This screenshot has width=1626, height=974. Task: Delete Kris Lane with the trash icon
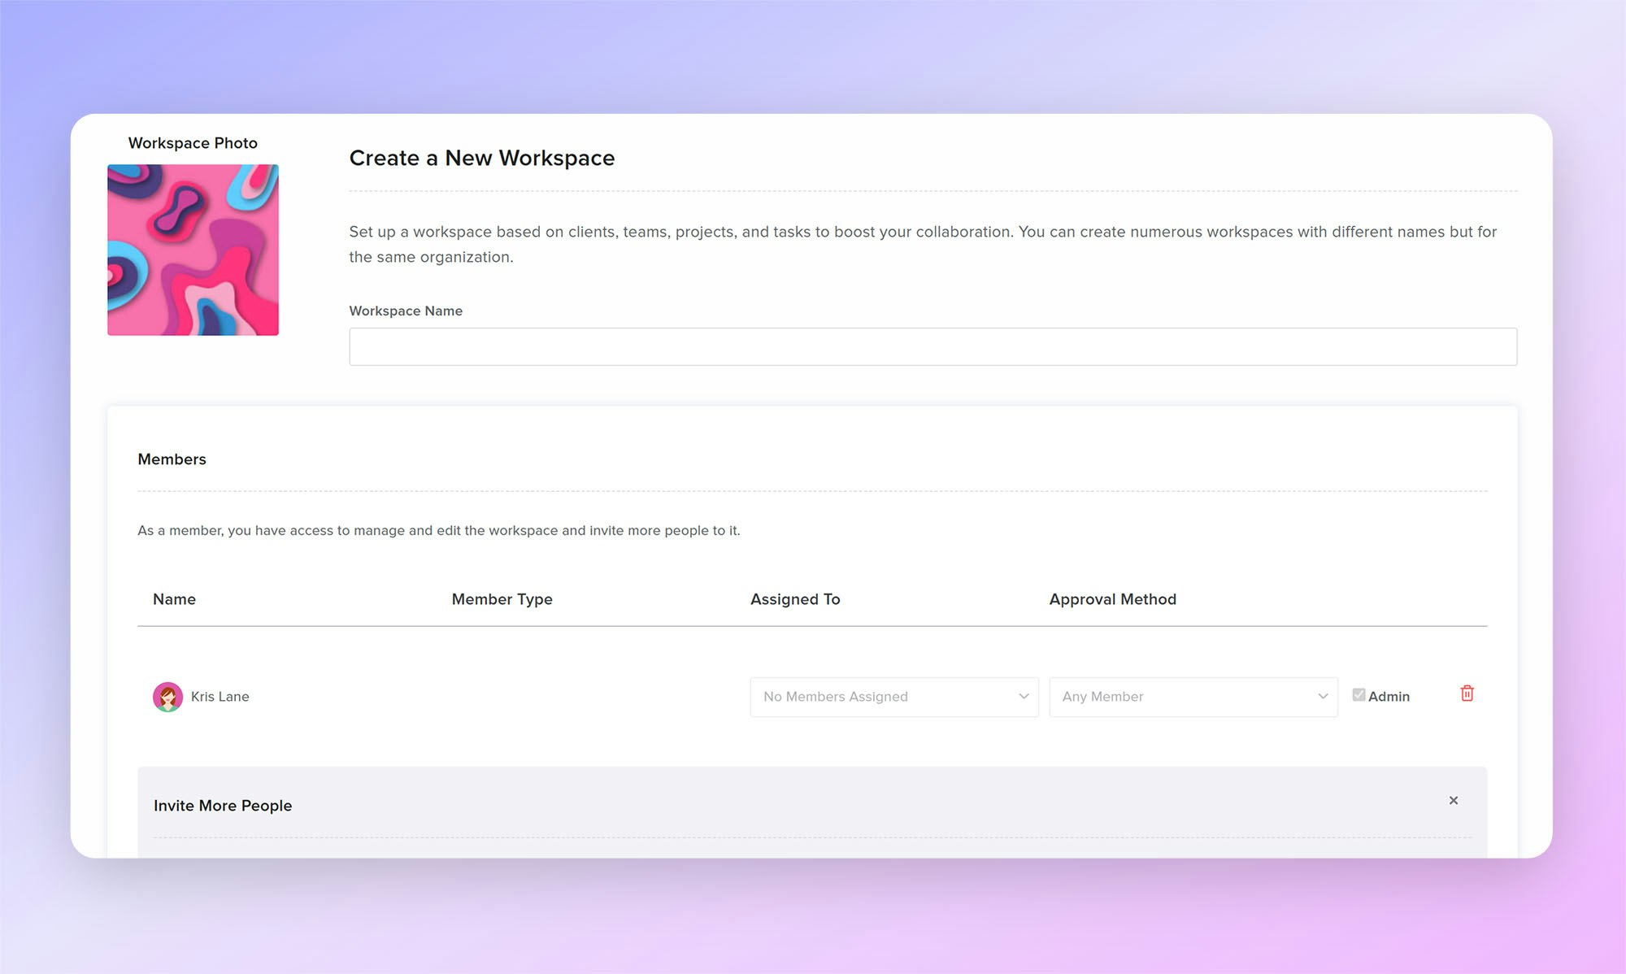coord(1467,694)
